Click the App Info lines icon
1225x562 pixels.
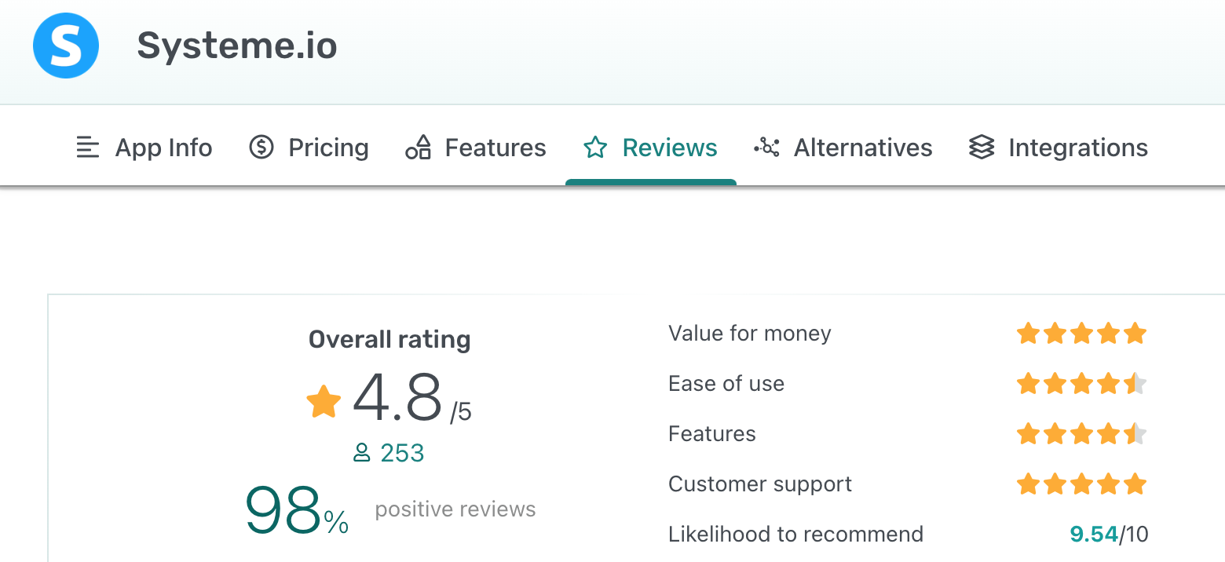pyautogui.click(x=88, y=148)
